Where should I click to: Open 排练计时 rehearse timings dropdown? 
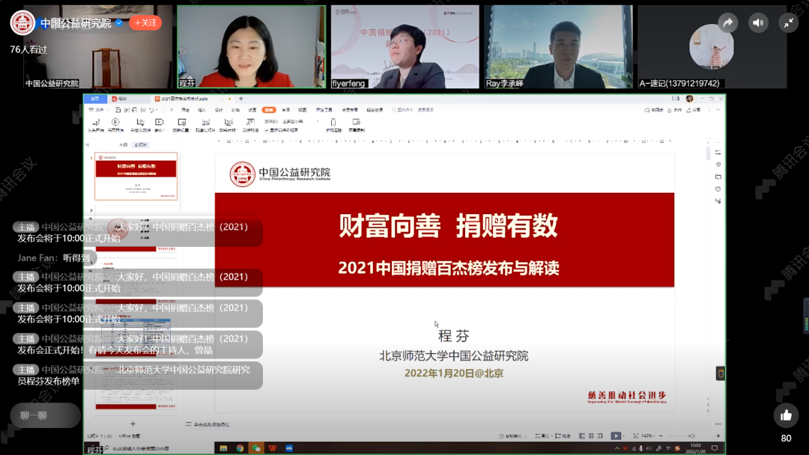228,125
